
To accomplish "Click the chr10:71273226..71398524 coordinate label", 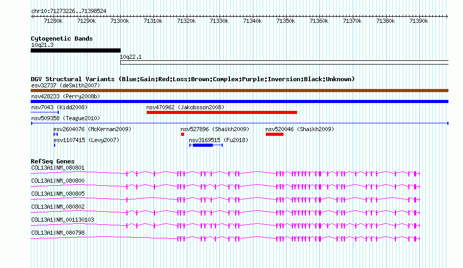I will [69, 11].
